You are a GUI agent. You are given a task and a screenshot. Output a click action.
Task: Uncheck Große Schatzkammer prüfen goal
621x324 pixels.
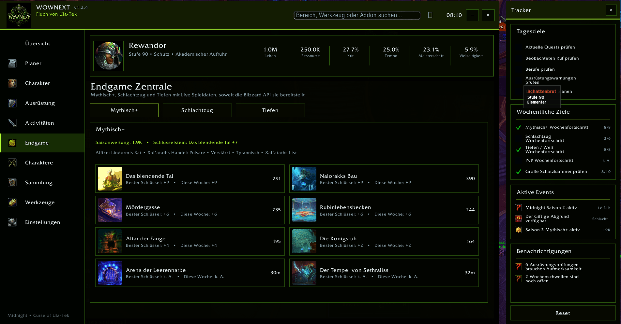tap(519, 172)
